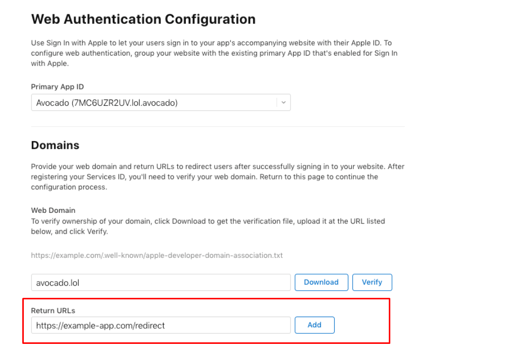
Task: Click the Add button for Return URLs
Action: tap(314, 325)
